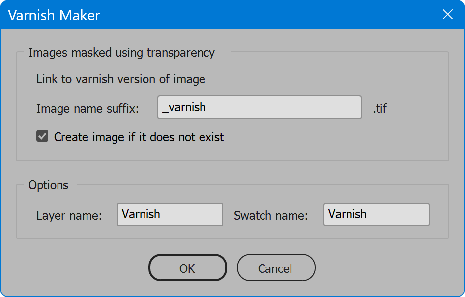This screenshot has width=465, height=297.
Task: Click the 'Image name suffix:' label
Action: click(x=87, y=109)
